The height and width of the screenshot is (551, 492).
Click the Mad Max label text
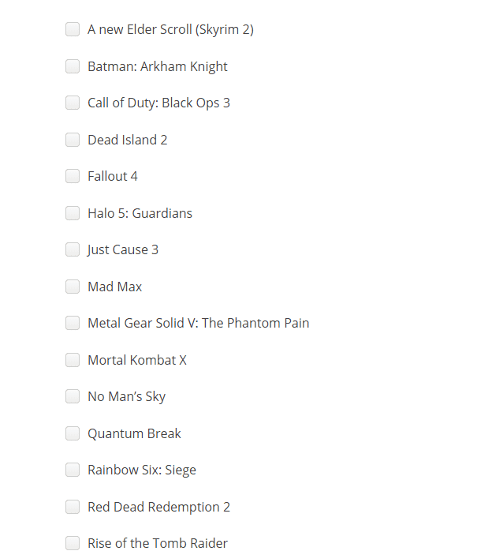pyautogui.click(x=115, y=287)
